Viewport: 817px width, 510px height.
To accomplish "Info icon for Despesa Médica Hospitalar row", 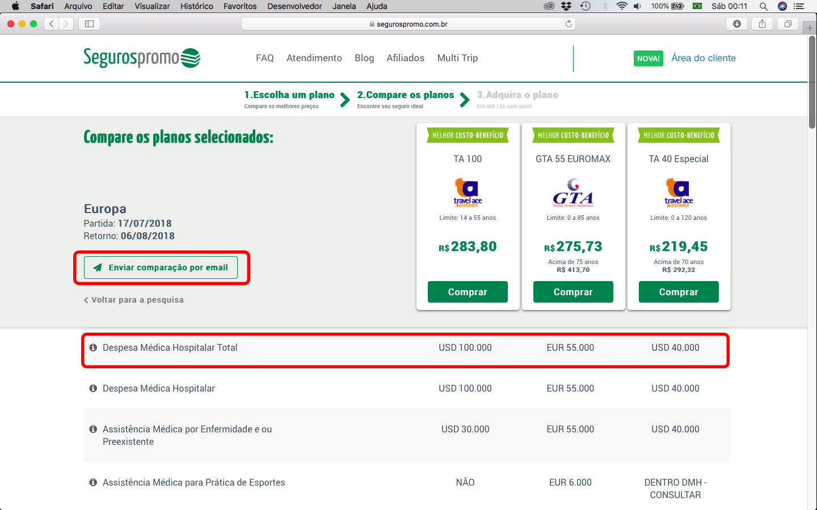I will pos(93,388).
